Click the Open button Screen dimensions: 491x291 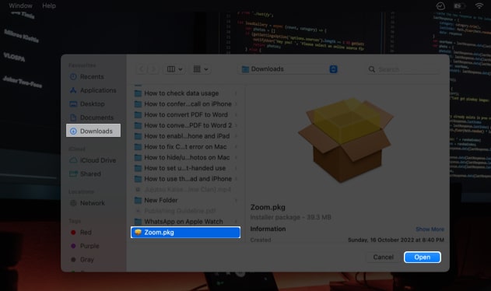[x=422, y=258]
